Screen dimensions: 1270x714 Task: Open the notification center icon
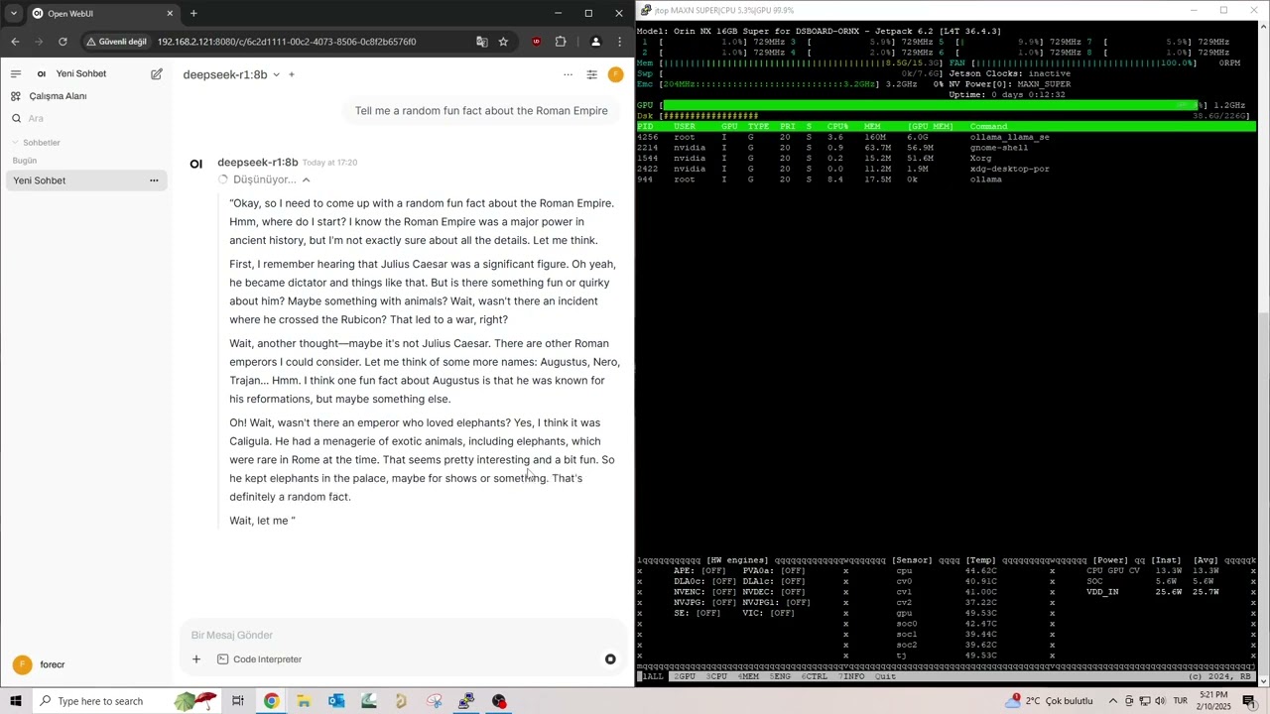pos(1249,701)
